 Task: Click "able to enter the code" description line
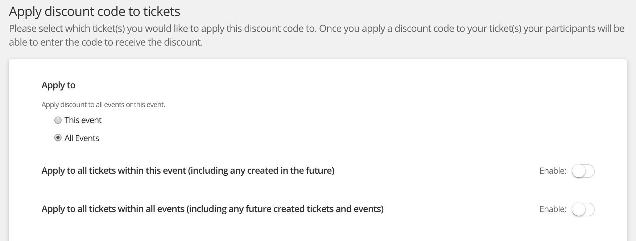tap(106, 42)
